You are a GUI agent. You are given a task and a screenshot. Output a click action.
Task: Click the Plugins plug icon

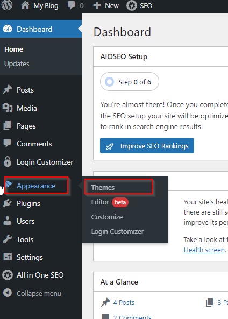tap(8, 203)
